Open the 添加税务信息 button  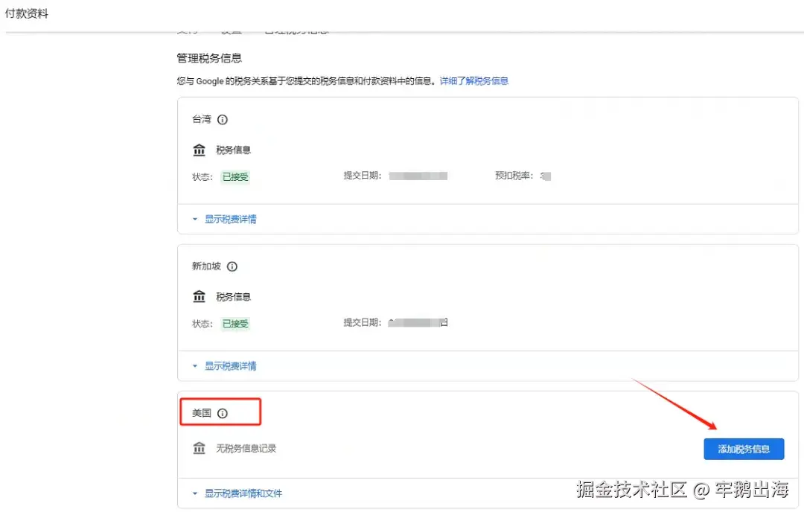pyautogui.click(x=744, y=449)
